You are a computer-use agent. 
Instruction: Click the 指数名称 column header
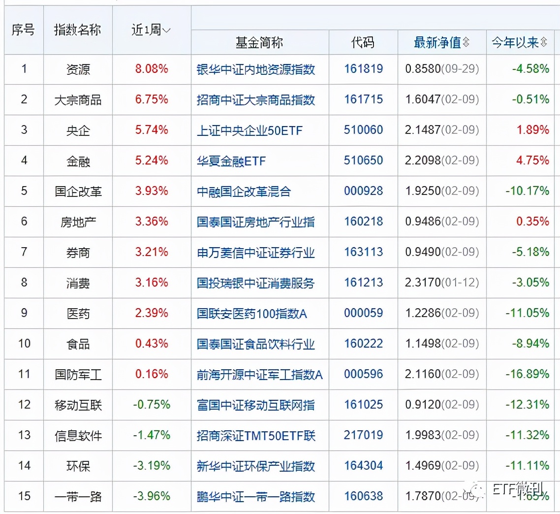[x=77, y=30]
